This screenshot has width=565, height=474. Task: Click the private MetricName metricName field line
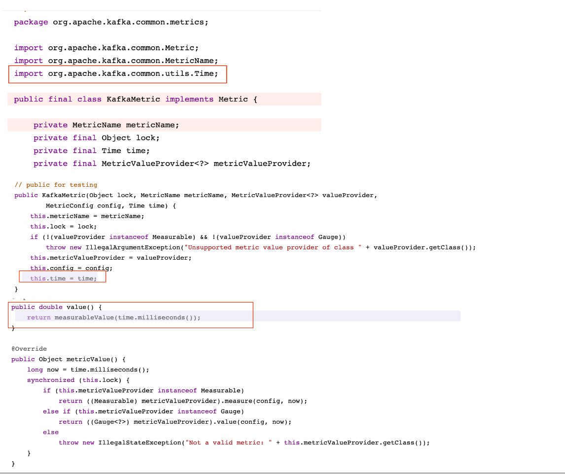tap(106, 125)
